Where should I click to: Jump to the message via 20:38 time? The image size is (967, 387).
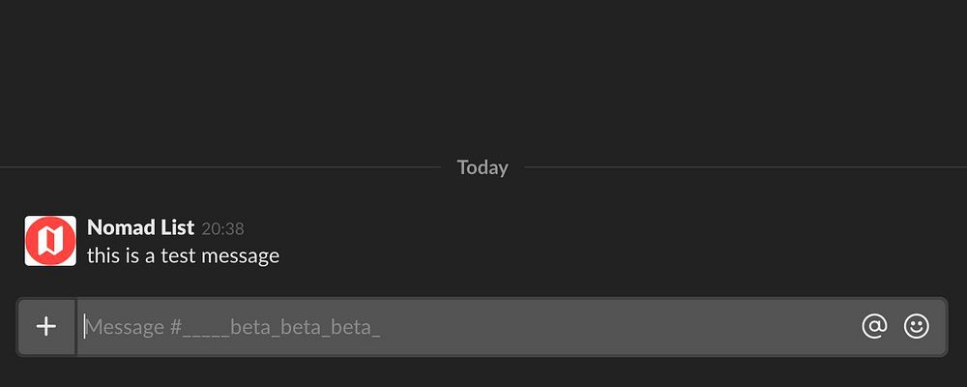click(222, 229)
